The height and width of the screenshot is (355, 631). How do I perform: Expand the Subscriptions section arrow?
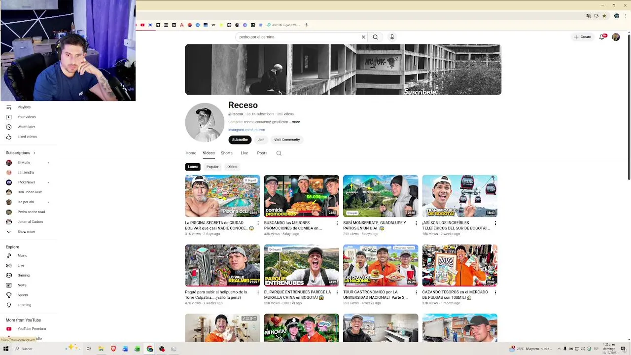click(34, 153)
